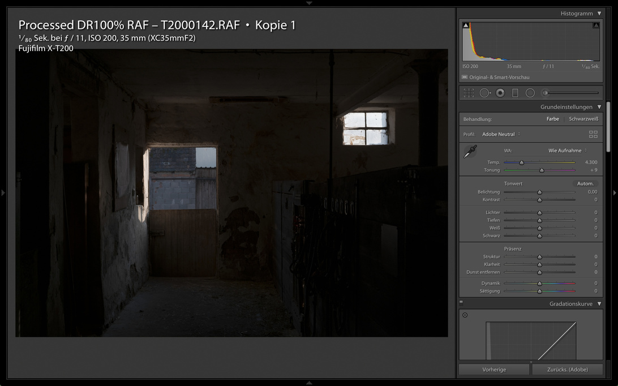
Task: Open the Wie Aufnahme white balance dropdown
Action: (x=568, y=151)
